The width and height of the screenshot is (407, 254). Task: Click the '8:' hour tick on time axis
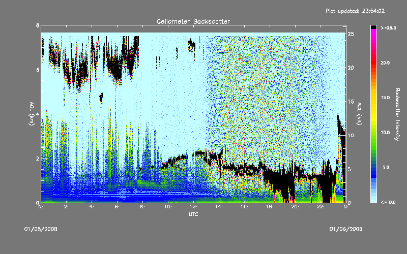point(143,207)
